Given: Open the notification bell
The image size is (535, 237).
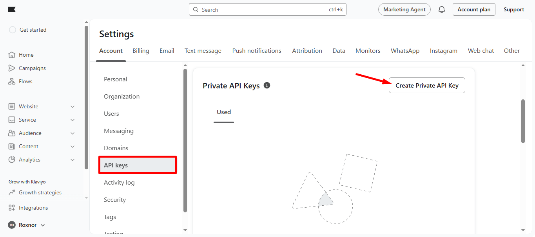Looking at the screenshot, I should [x=441, y=9].
